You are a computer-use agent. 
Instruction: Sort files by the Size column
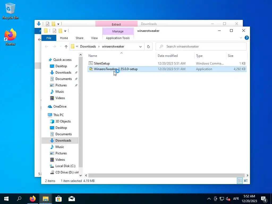click(x=236, y=56)
